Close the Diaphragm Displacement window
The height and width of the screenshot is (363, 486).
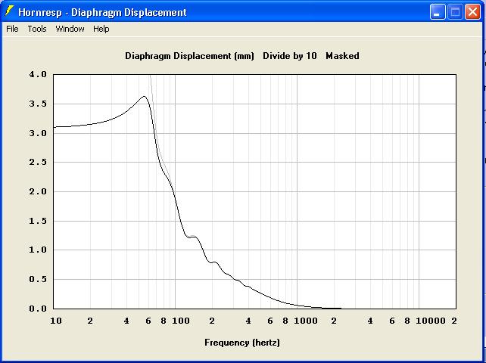pyautogui.click(x=472, y=12)
